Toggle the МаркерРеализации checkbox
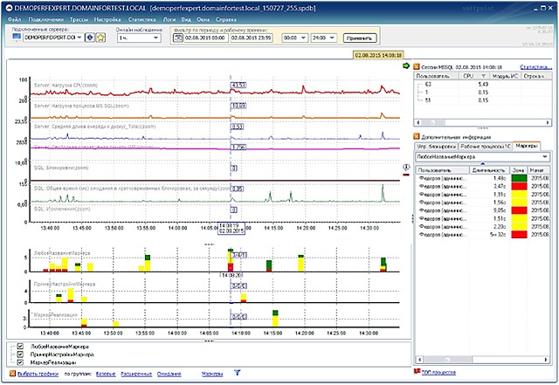This screenshot has height=385, width=559. point(21,362)
